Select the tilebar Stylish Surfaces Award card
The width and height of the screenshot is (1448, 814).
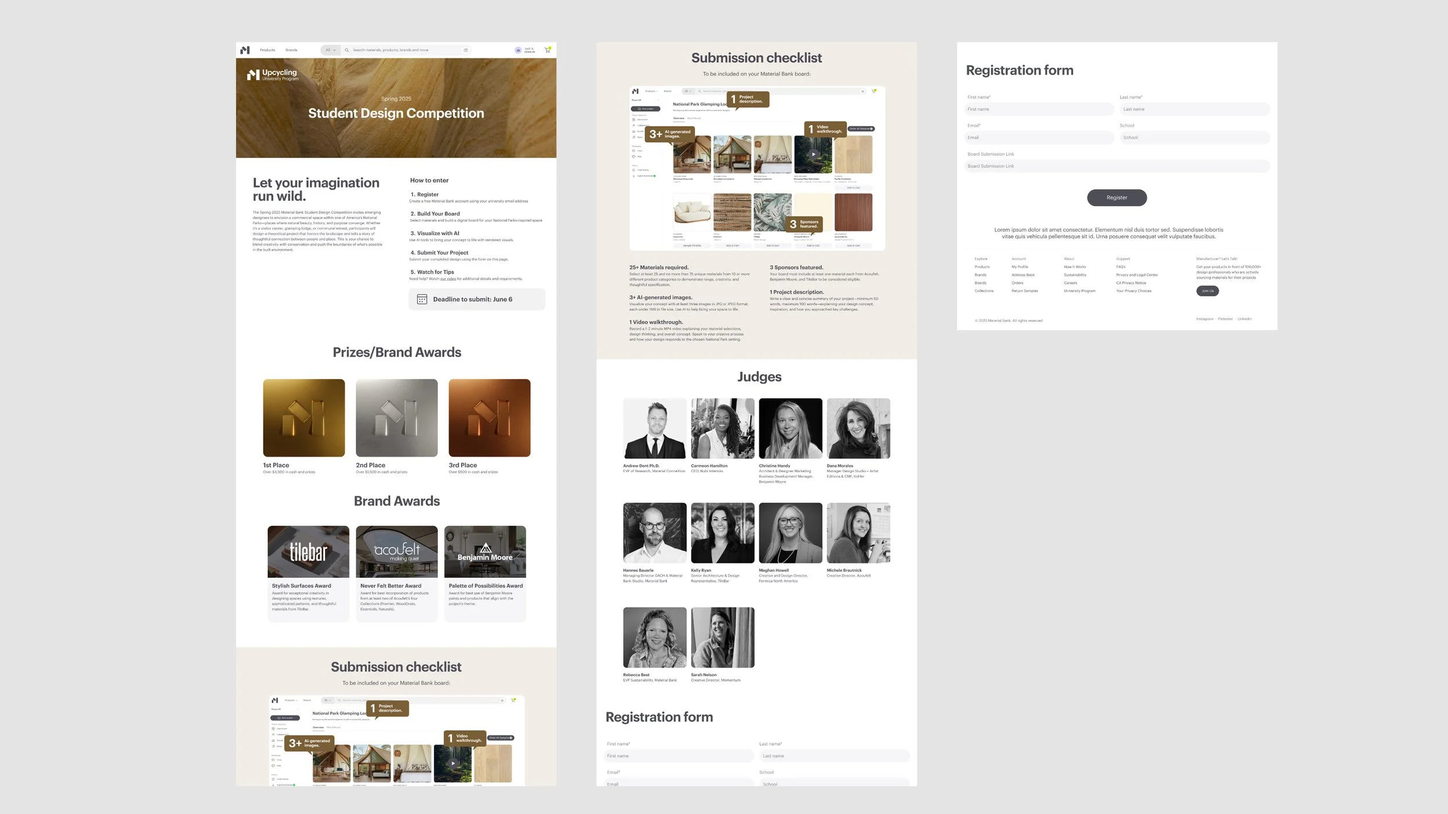pos(308,572)
